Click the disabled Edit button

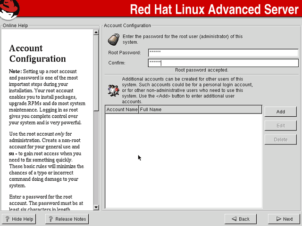click(281, 126)
